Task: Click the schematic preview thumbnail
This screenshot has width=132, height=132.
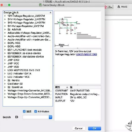Action: coord(78,29)
